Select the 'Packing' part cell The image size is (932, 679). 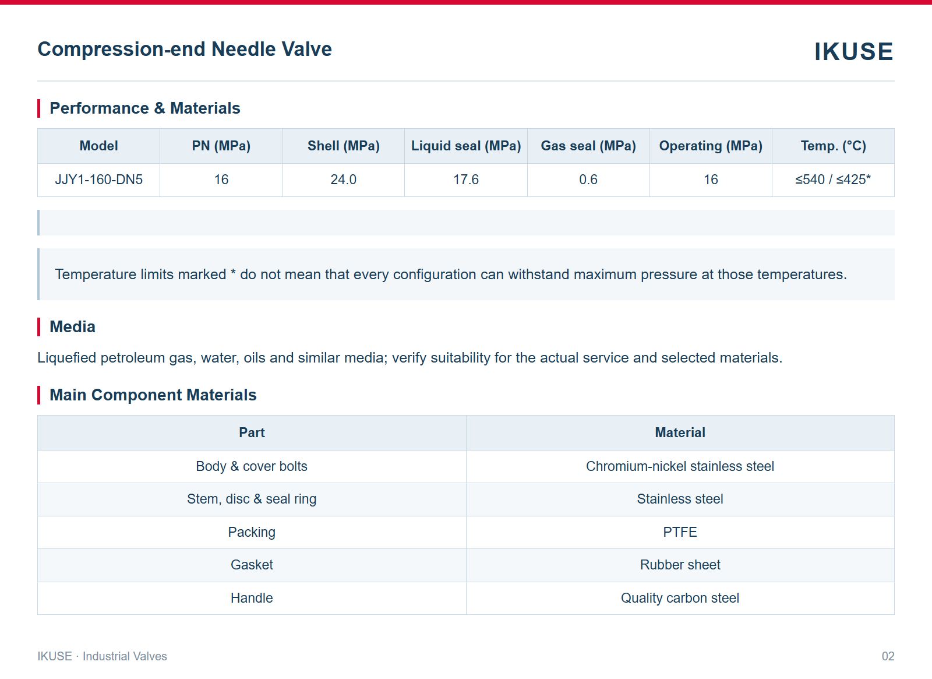[252, 532]
